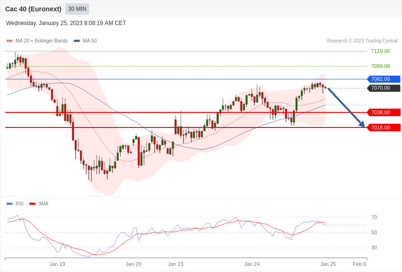Click the Jan 24 date axis label

(252, 264)
